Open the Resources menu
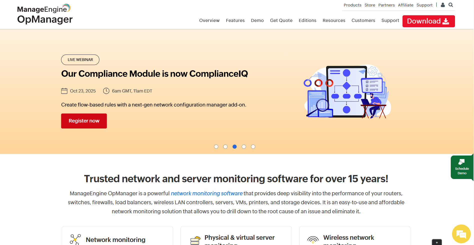474x245 pixels. (x=334, y=20)
